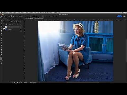Toggle the type layers filter icon
The image size is (127, 95).
pyautogui.click(x=15, y=21)
